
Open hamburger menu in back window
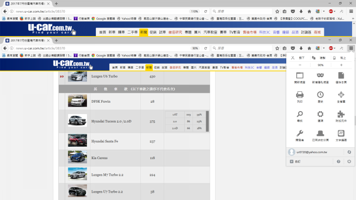click(x=351, y=11)
